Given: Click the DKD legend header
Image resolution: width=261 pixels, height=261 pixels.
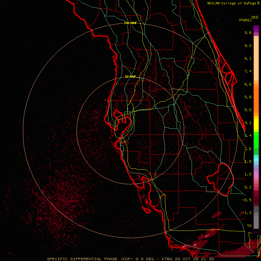Looking at the screenshot, I should [x=255, y=17].
